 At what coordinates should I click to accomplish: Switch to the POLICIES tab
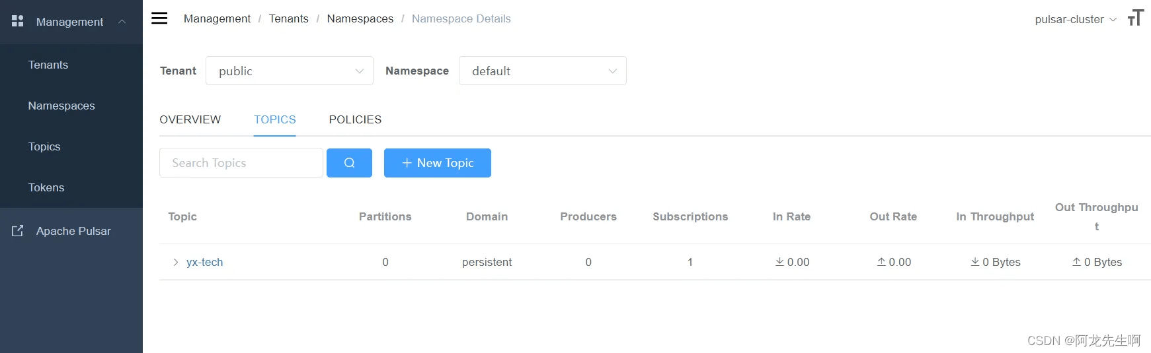pos(355,119)
